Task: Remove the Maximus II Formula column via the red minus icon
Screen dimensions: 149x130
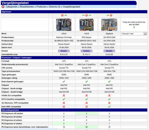Action: pos(62,15)
